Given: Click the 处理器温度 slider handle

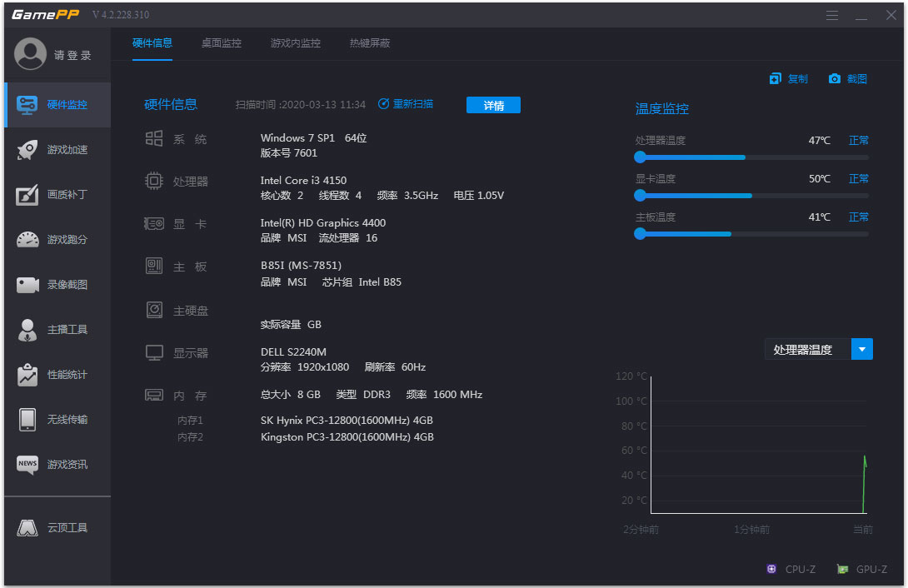Looking at the screenshot, I should [x=640, y=157].
